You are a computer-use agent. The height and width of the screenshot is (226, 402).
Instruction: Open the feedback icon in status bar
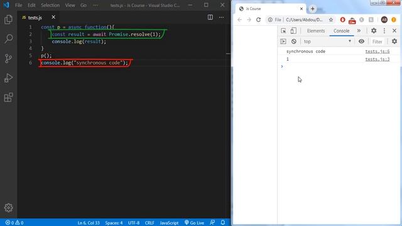212,223
